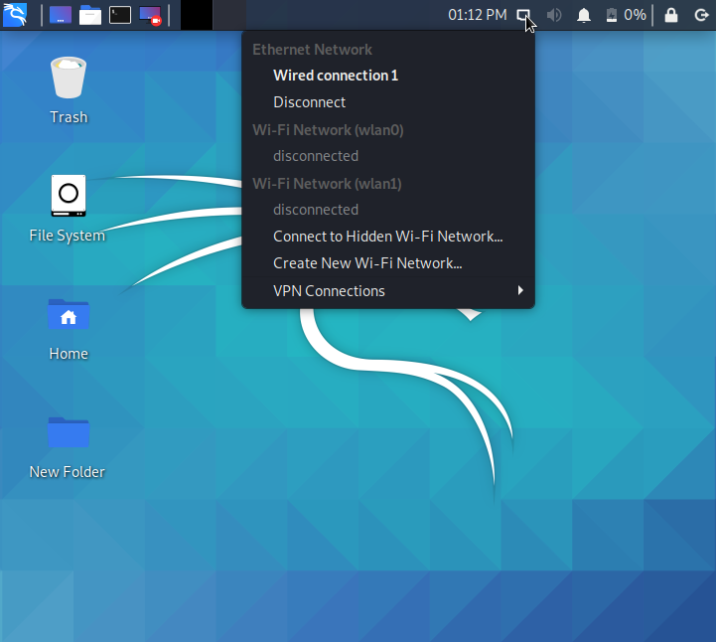This screenshot has width=716, height=642.
Task: Click Disconnect under Ethernet Network
Action: pyautogui.click(x=310, y=102)
